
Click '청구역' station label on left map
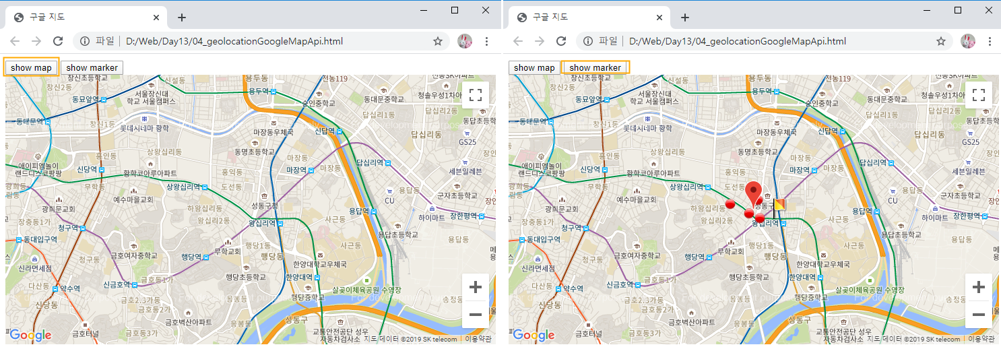(69, 228)
